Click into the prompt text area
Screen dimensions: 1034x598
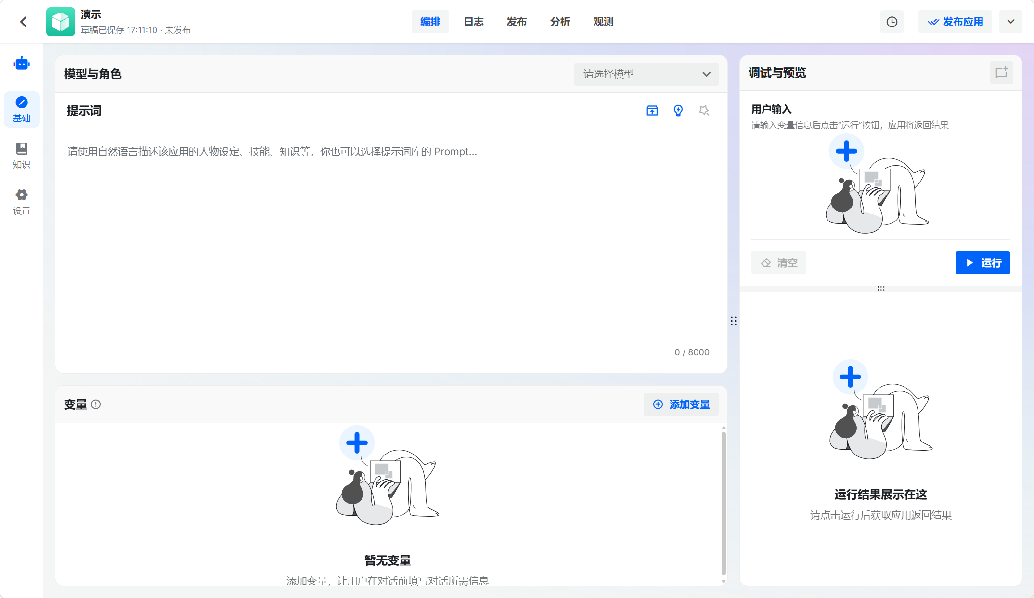pos(391,241)
